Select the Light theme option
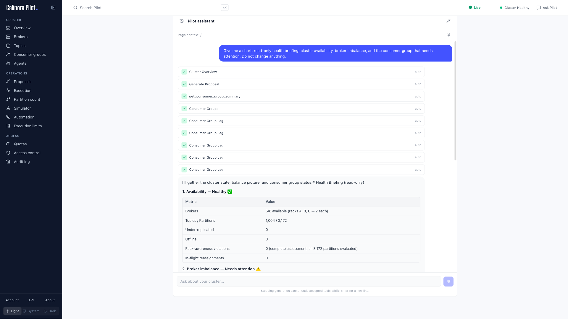The width and height of the screenshot is (568, 319). point(12,311)
